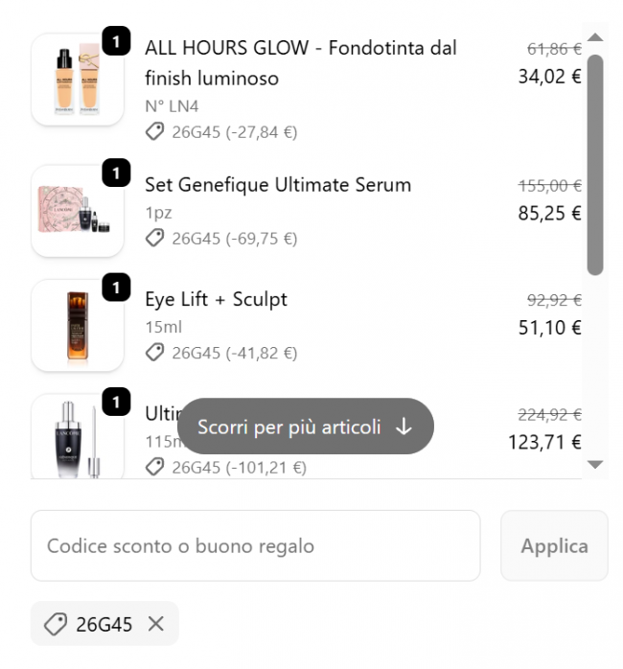Click the vertical scrollbar thumb
Viewport: 623px width, 669px height.
[594, 163]
